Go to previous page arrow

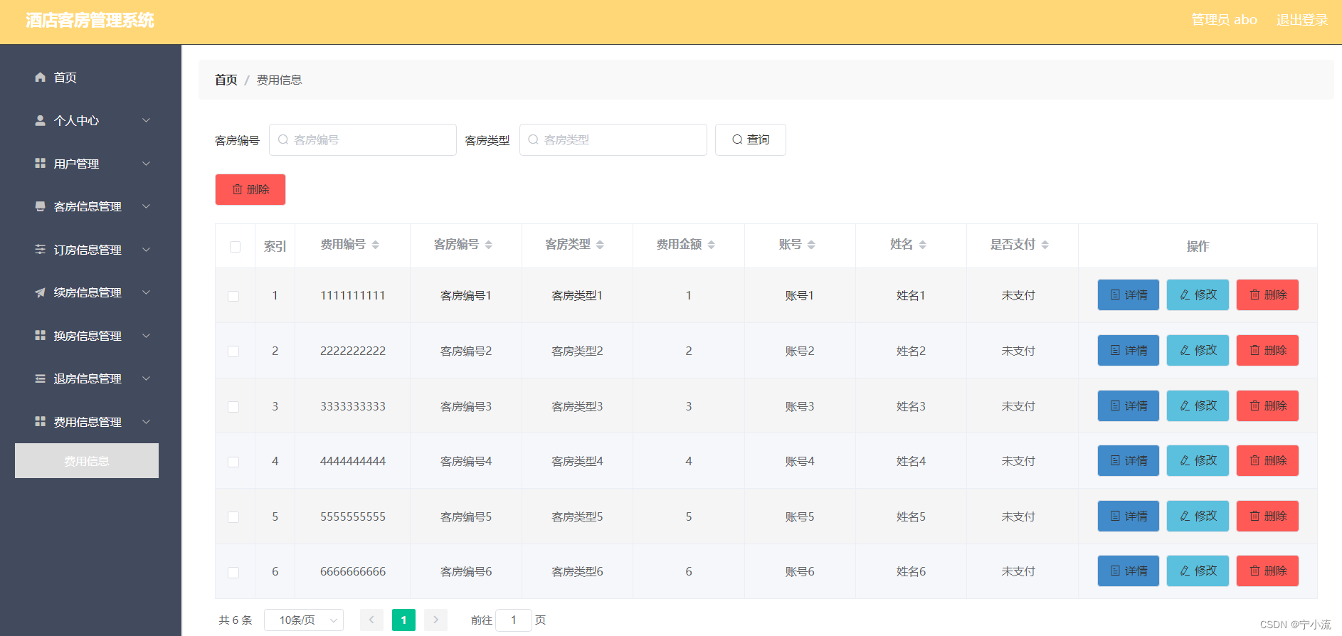click(371, 620)
